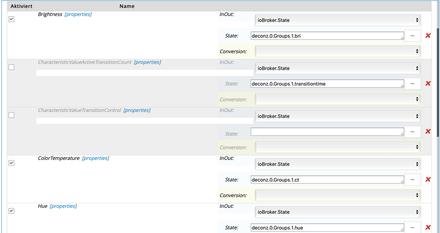The width and height of the screenshot is (440, 233).
Task: Disable the ColorTemperature checkbox
Action: point(11,163)
